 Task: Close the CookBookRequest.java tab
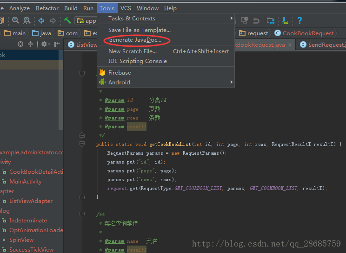pyautogui.click(x=290, y=44)
